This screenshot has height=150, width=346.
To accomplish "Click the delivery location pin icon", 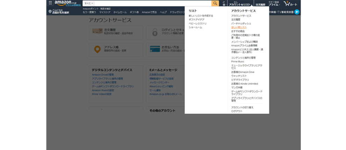I will [x=50, y=11].
